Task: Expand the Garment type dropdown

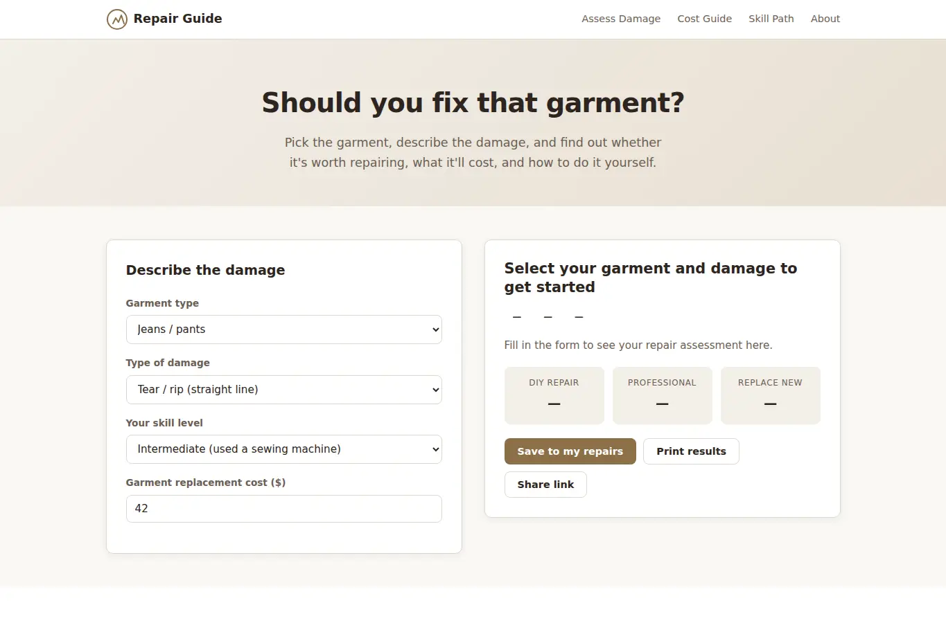Action: [x=284, y=329]
